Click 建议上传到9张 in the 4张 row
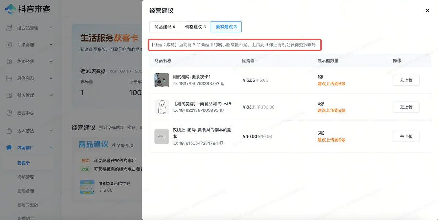438x220 pixels. 331,110
